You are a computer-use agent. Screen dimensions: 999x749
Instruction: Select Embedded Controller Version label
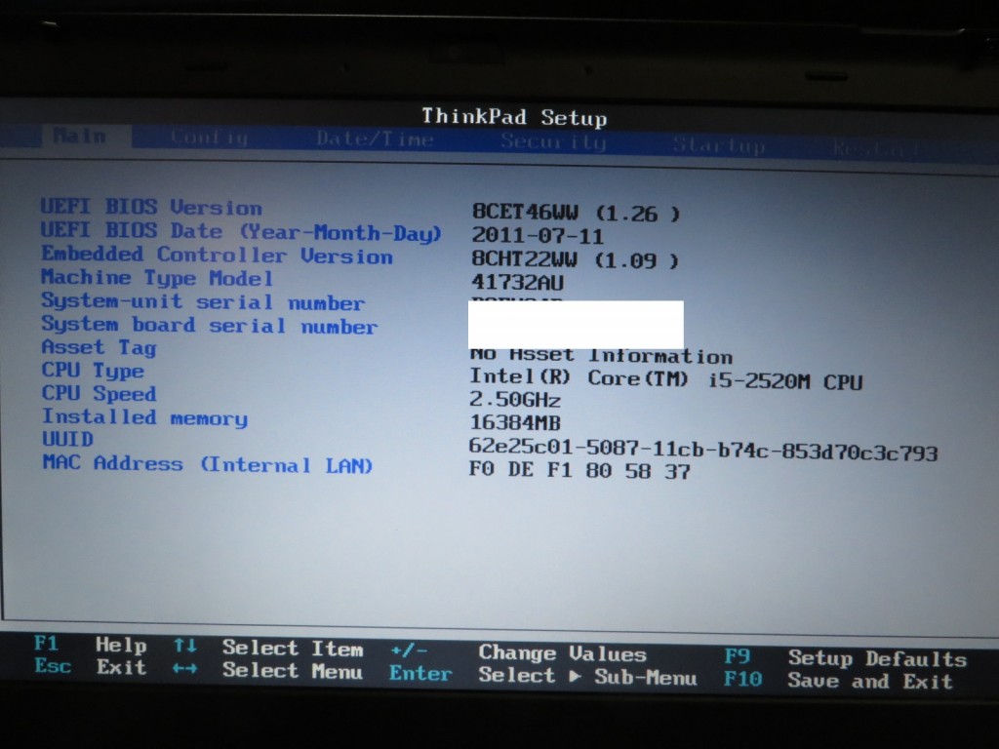click(x=217, y=255)
